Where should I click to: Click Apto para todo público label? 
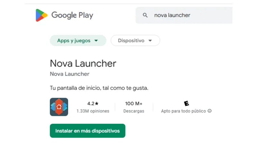[183, 111]
